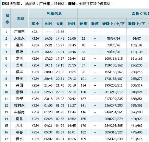Click soft sleeper price 236/246

[x=136, y=72]
